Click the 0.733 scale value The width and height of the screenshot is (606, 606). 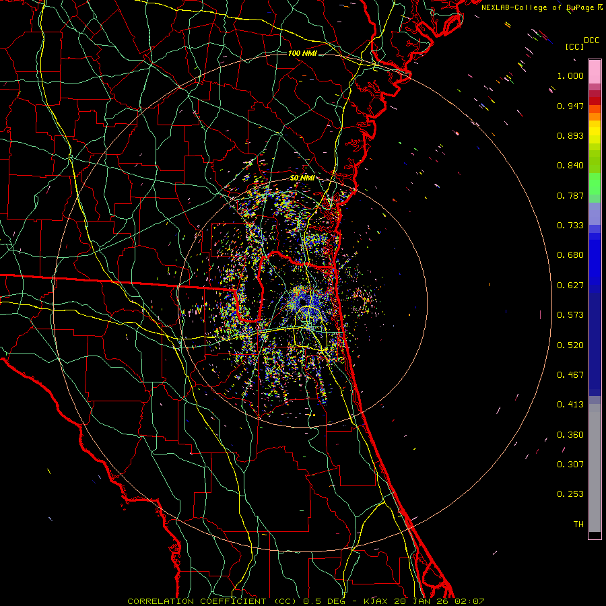tap(570, 226)
